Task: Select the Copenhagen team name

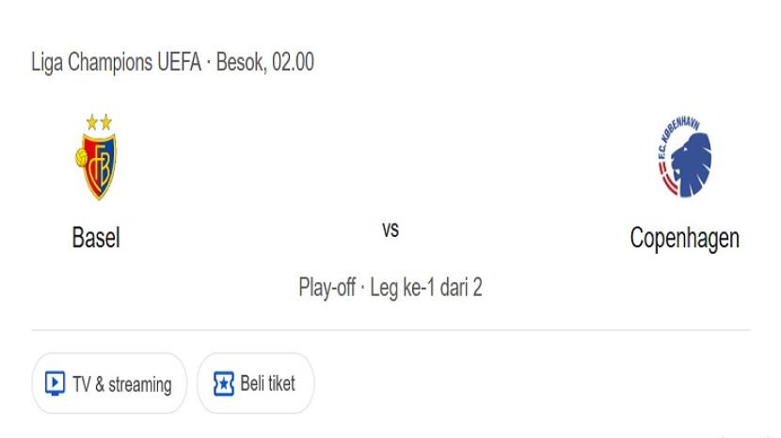Action: pos(684,239)
